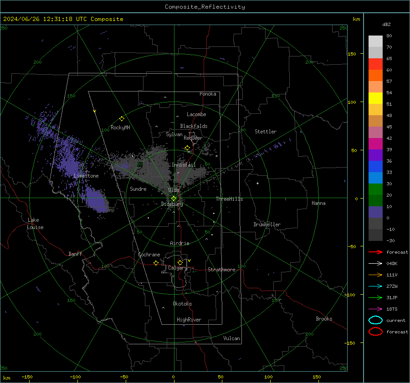The height and width of the screenshot is (383, 410).
Task: Click the white 04DK arrow icon
Action: click(x=375, y=263)
